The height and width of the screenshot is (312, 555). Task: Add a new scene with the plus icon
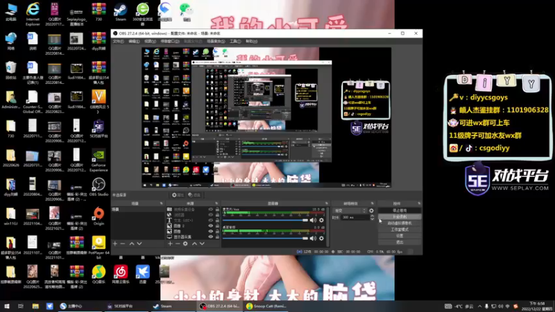(115, 244)
